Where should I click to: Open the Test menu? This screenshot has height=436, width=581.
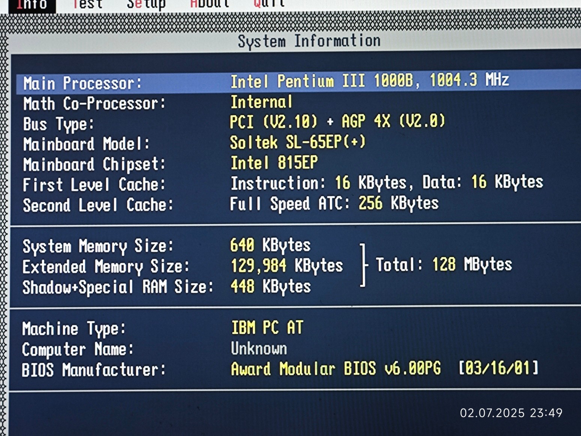[87, 5]
